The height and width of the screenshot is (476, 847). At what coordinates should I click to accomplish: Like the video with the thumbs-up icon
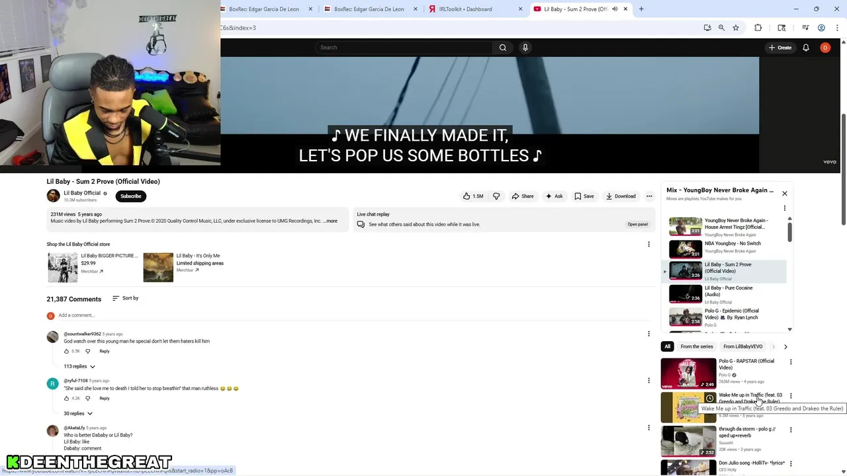tap(473, 196)
